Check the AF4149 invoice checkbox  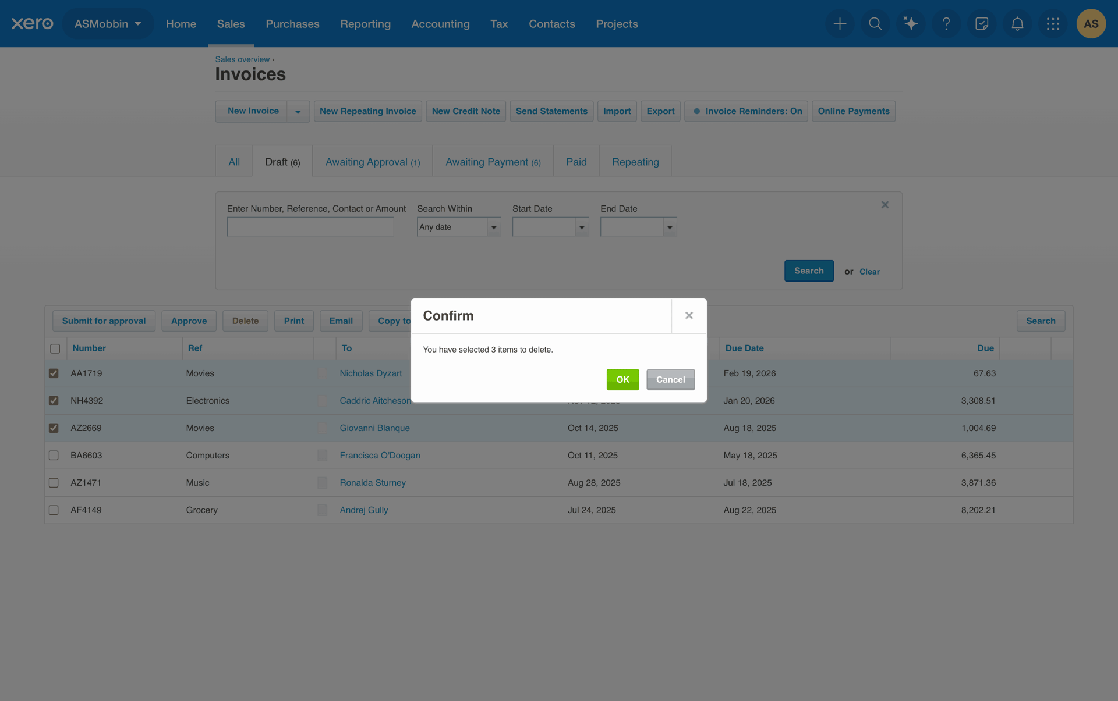(x=54, y=510)
